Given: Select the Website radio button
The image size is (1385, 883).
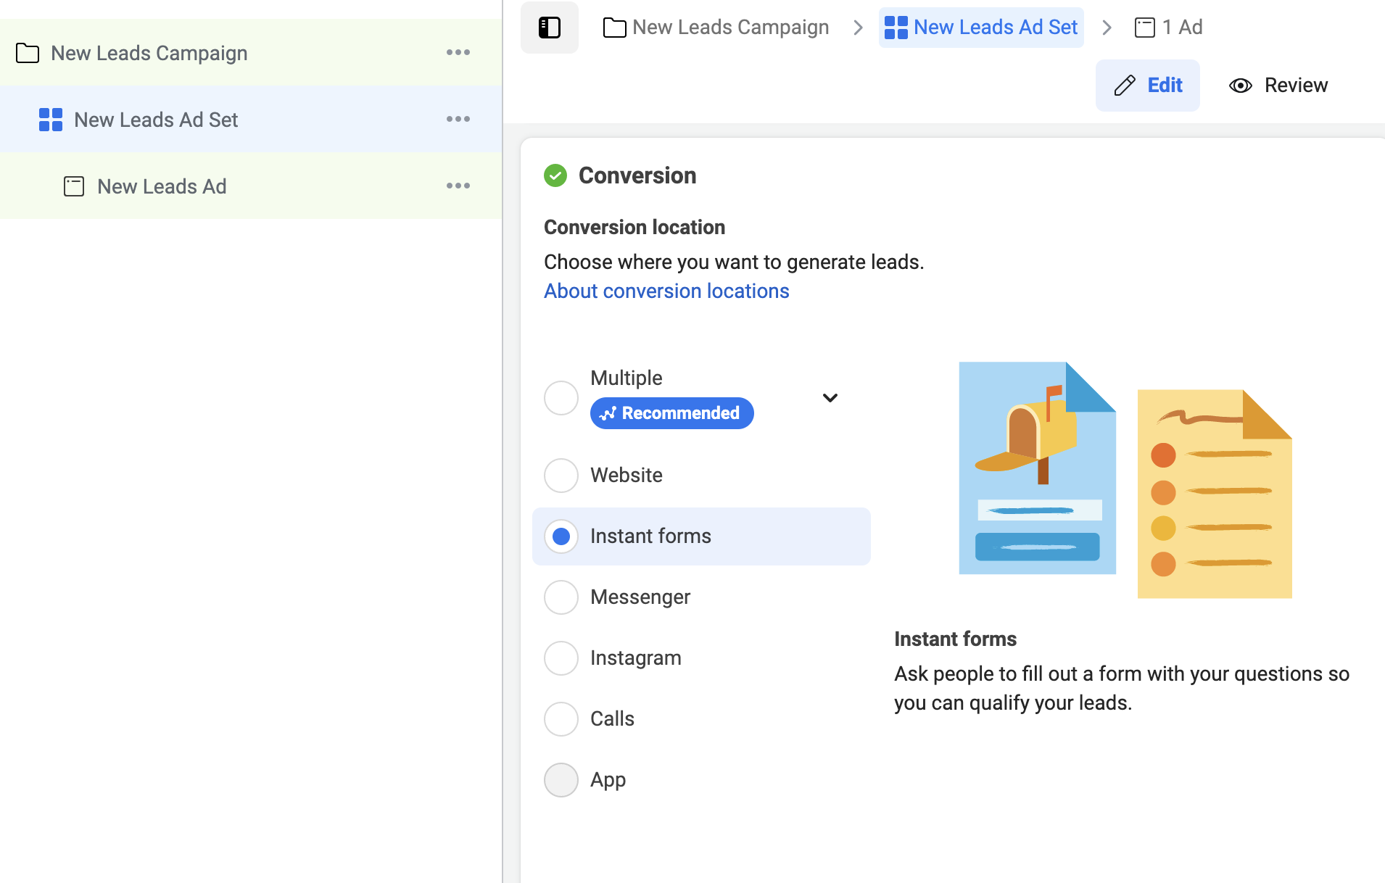Looking at the screenshot, I should click(561, 476).
